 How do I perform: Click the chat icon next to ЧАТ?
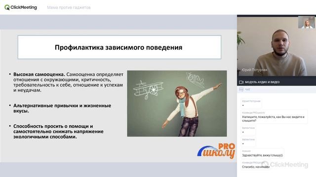(x=241, y=89)
